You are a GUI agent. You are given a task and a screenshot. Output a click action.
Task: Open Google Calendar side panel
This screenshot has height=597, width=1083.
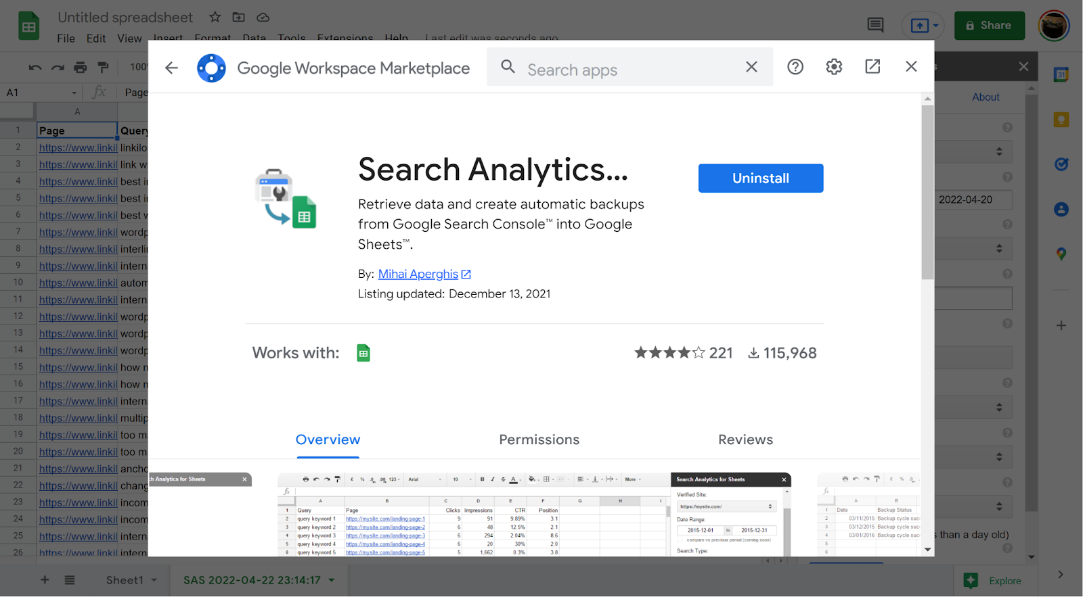[x=1061, y=75]
